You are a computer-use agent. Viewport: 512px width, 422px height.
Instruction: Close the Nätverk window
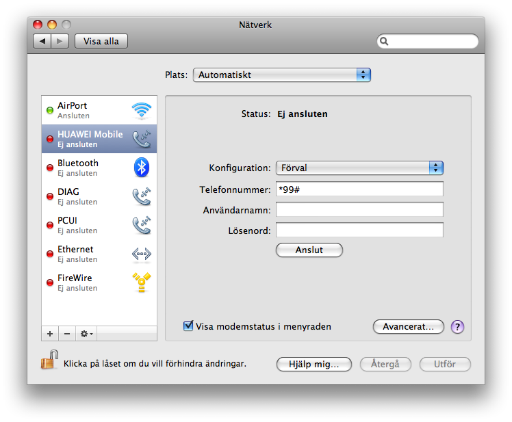pyautogui.click(x=38, y=25)
